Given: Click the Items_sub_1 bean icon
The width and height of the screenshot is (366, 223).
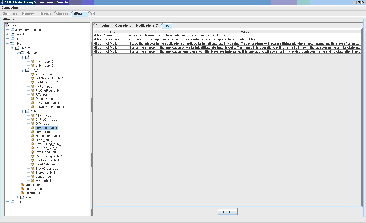Looking at the screenshot, I should [33, 132].
